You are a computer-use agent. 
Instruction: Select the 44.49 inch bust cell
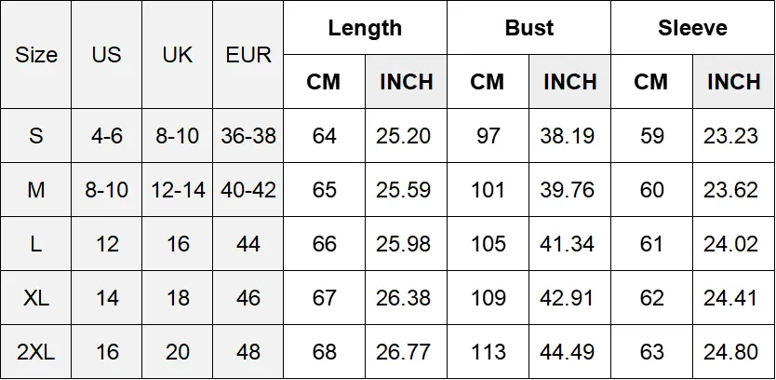(569, 352)
